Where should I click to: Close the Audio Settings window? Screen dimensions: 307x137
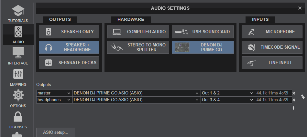pos(300,8)
